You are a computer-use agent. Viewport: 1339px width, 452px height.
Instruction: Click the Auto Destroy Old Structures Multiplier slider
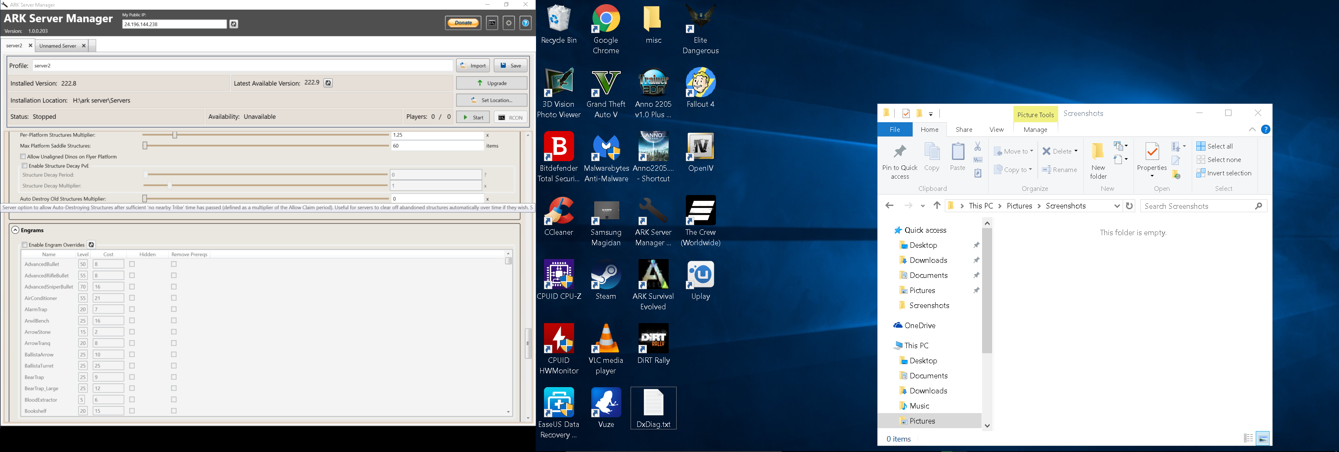266,199
